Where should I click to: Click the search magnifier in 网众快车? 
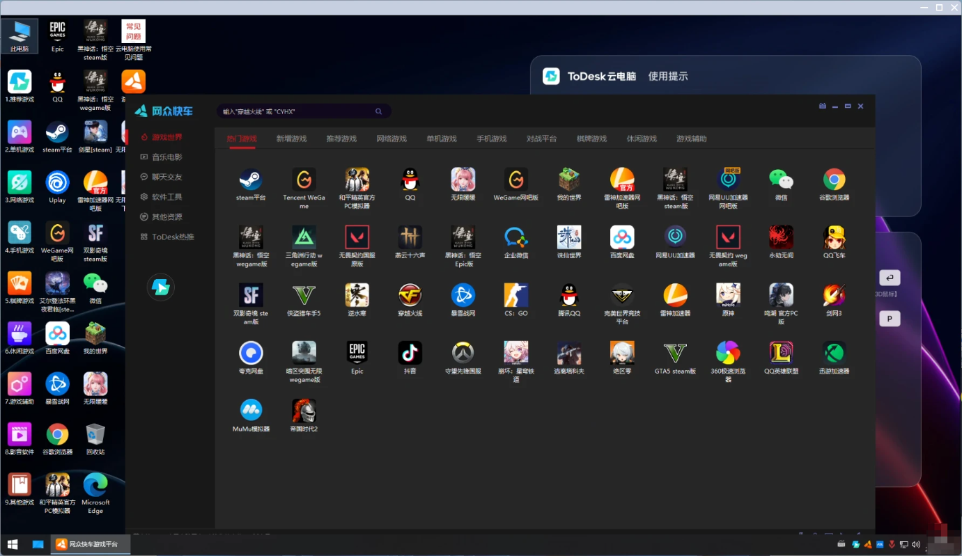click(378, 111)
